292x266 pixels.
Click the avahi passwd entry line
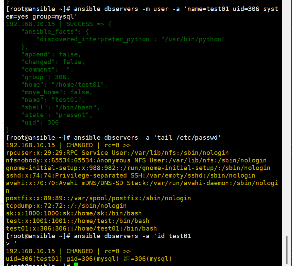[142, 187]
